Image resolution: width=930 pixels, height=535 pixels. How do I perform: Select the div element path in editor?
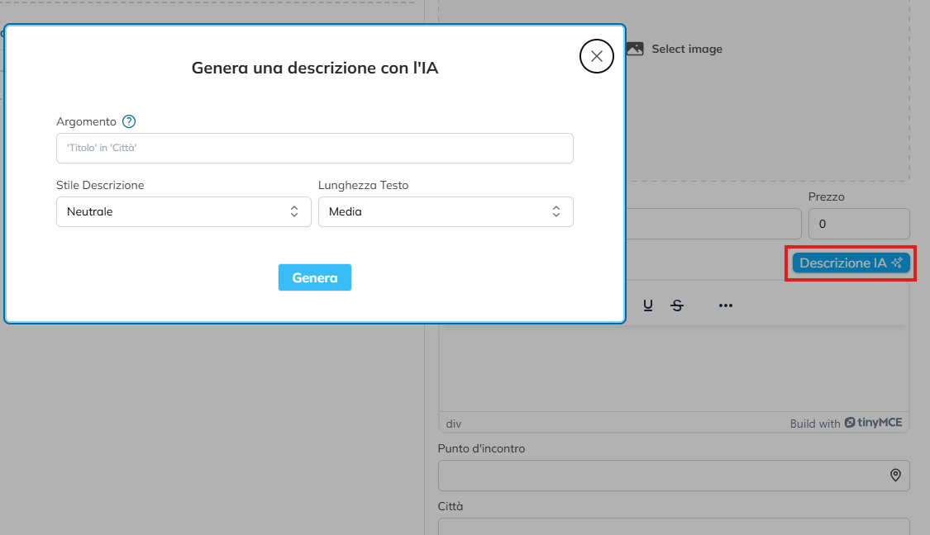[454, 424]
